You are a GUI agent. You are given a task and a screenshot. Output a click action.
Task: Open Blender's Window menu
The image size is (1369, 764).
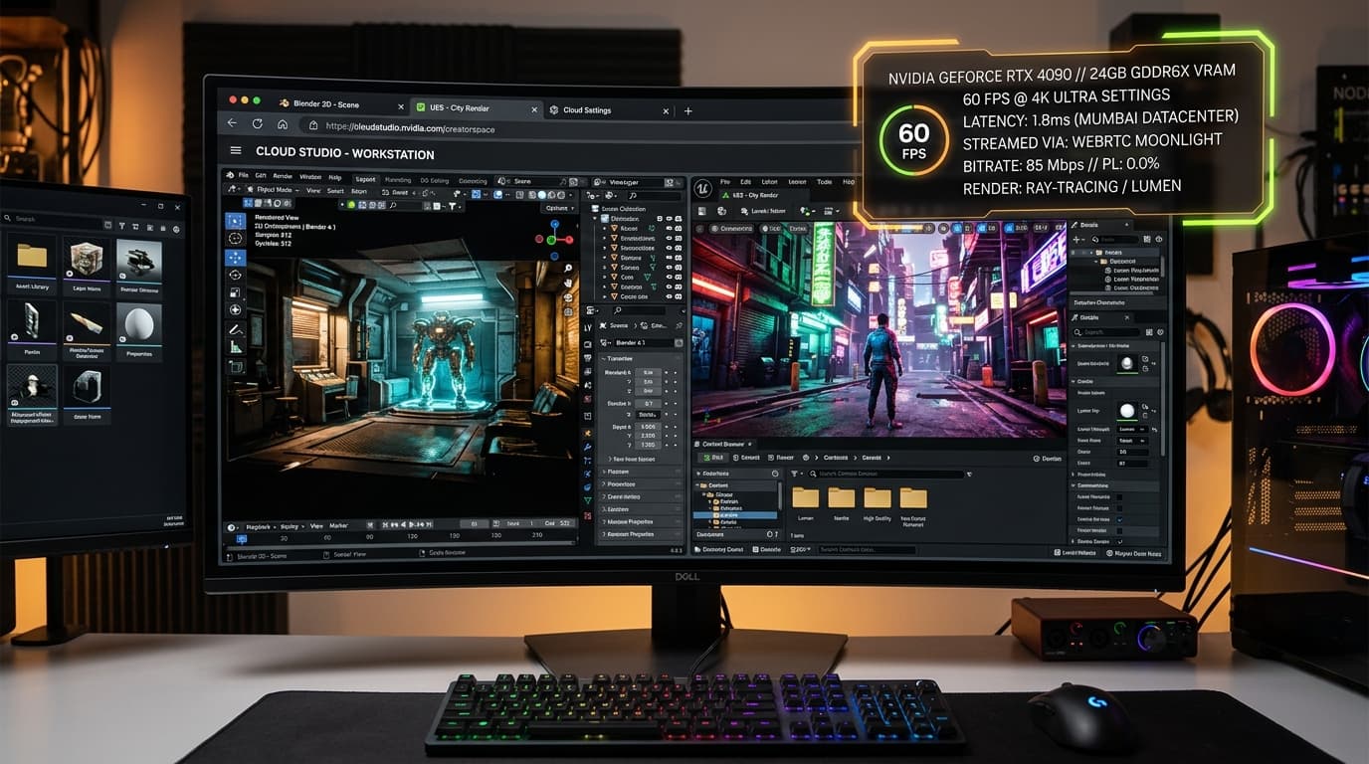click(310, 176)
